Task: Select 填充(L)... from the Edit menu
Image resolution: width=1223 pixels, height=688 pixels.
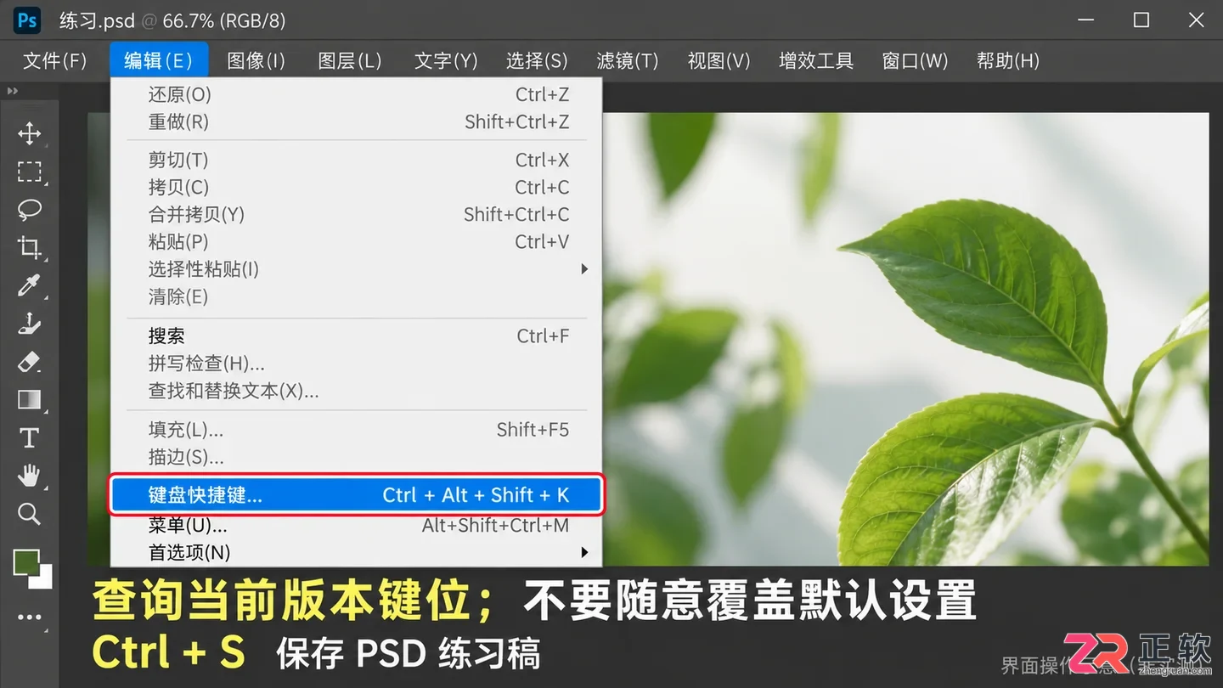Action: [356, 430]
